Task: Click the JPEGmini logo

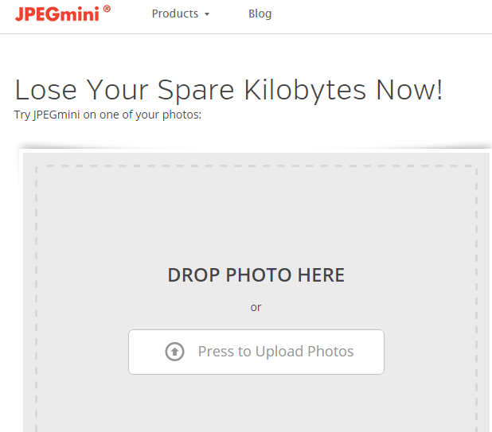Action: click(x=62, y=14)
